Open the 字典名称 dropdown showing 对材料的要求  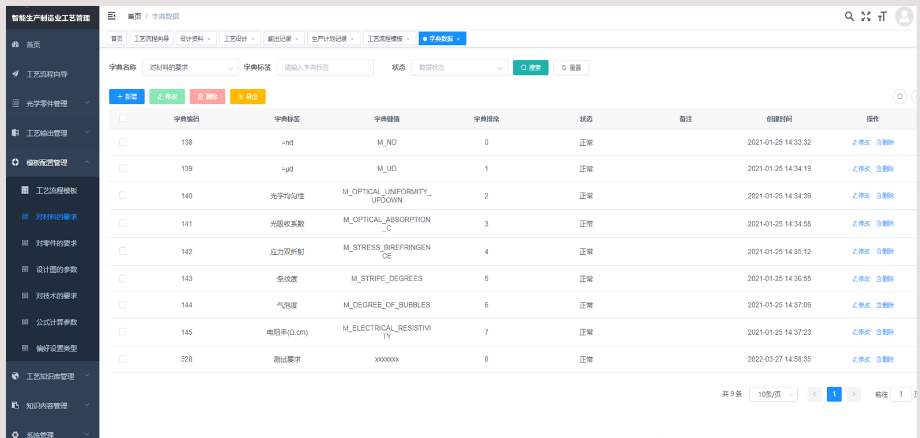click(x=190, y=67)
